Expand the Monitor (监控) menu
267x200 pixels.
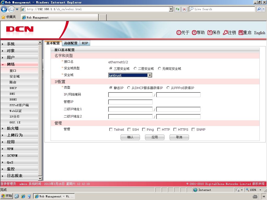pos(19,169)
